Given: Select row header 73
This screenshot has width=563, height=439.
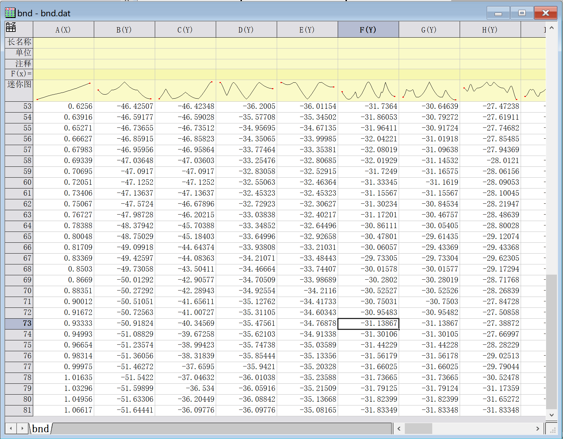Looking at the screenshot, I should 19,323.
